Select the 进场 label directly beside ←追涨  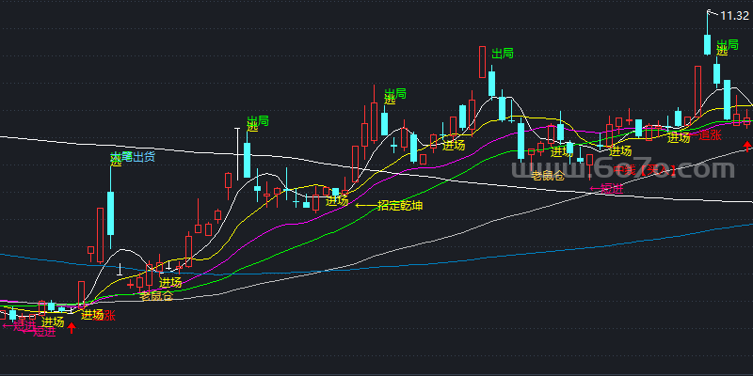tap(679, 137)
